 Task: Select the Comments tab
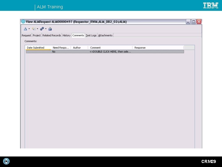[78, 35]
